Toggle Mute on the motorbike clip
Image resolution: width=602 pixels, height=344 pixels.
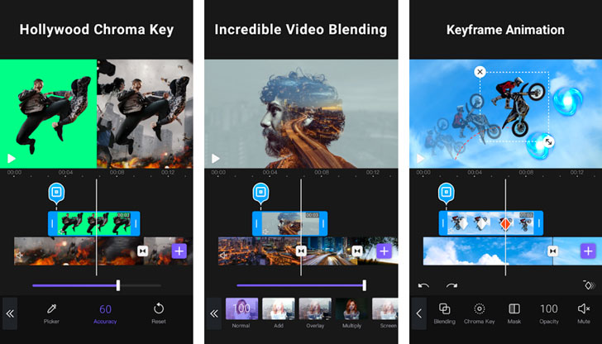point(584,313)
